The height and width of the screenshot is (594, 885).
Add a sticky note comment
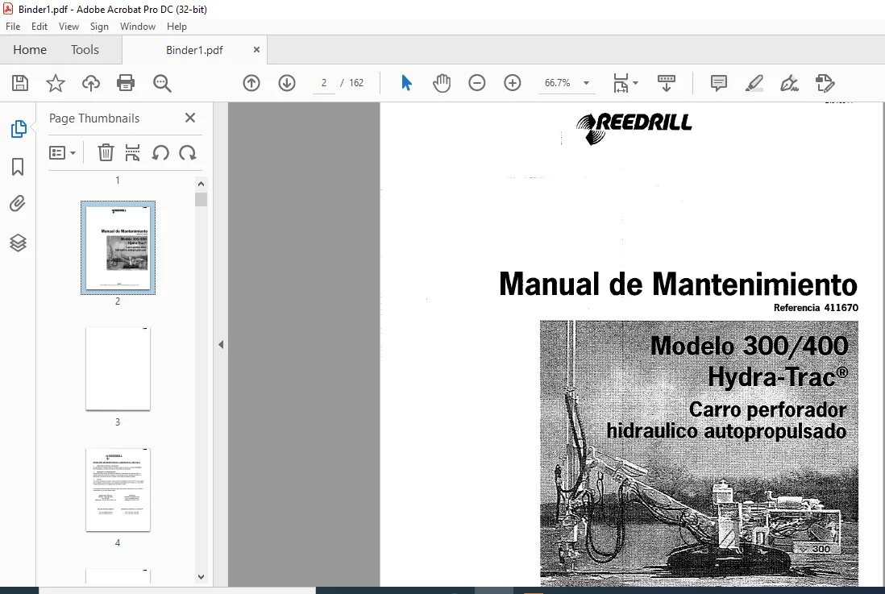[718, 83]
